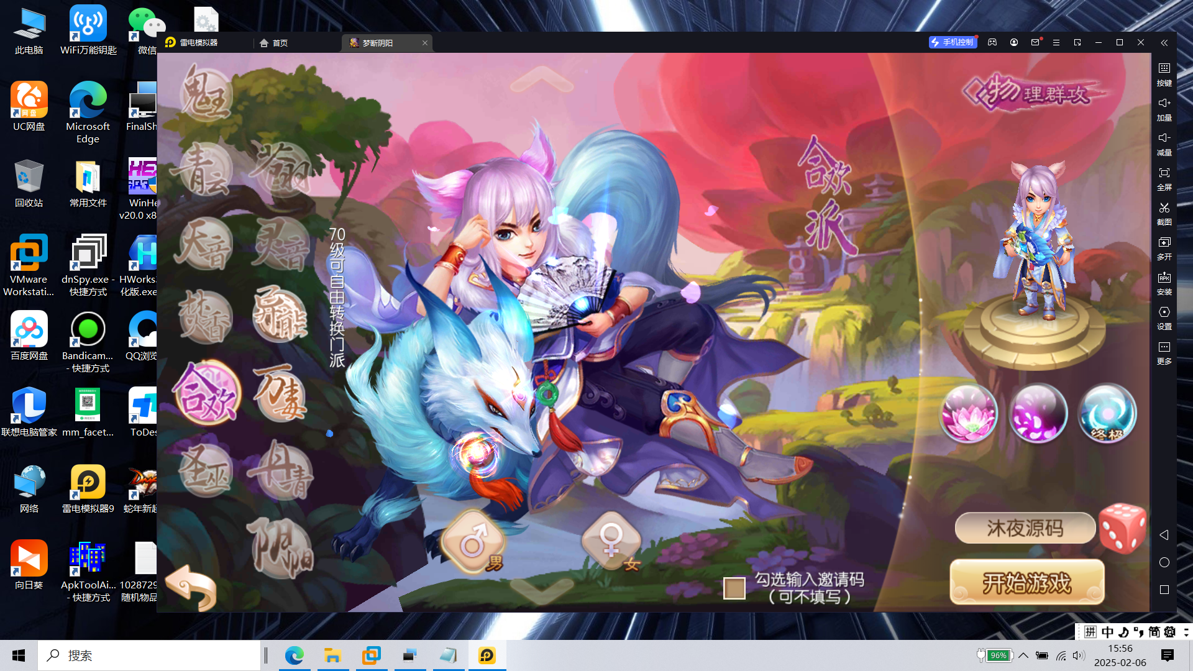The image size is (1193, 671).
Task: Click the pink lotus skill orb
Action: tap(969, 413)
